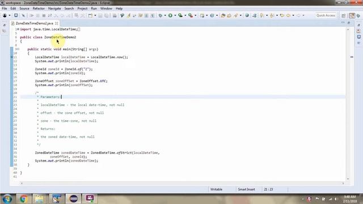This screenshot has width=363, height=204.
Task: Click the web browser globe icon
Action: (x=247, y=15)
